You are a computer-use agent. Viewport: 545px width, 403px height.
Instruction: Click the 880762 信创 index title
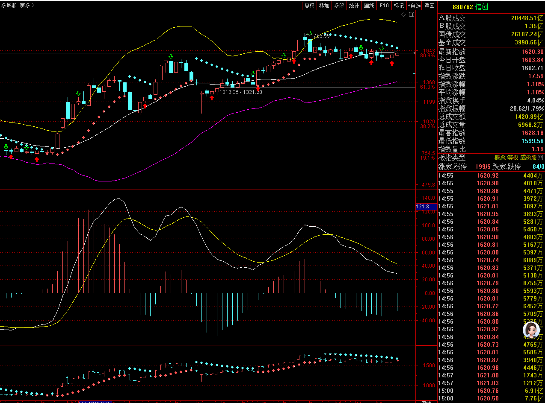coord(470,6)
